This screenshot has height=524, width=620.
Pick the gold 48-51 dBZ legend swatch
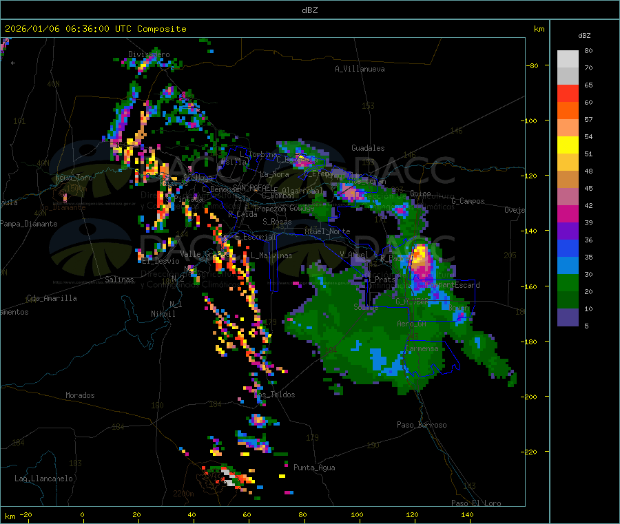tap(568, 163)
